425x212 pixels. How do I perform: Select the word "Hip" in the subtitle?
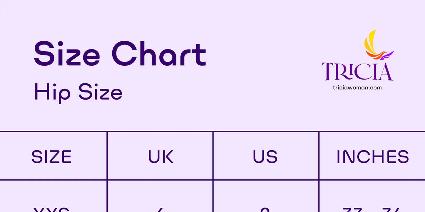point(52,93)
